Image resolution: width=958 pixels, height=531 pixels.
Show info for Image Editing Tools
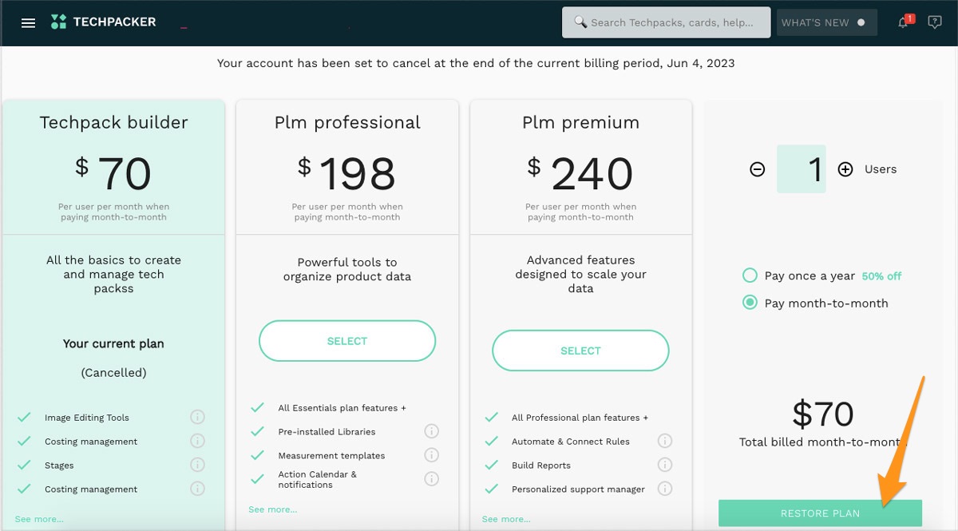click(198, 417)
